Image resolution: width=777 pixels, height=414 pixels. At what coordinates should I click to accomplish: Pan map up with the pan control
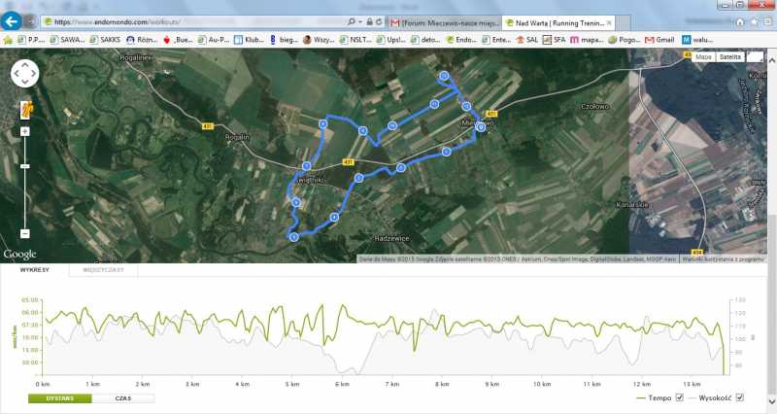(25, 65)
